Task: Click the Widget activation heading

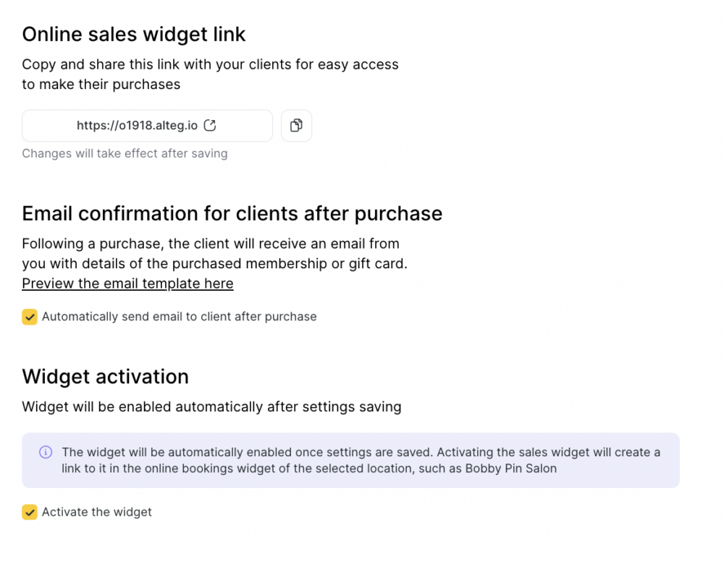Action: click(x=105, y=377)
